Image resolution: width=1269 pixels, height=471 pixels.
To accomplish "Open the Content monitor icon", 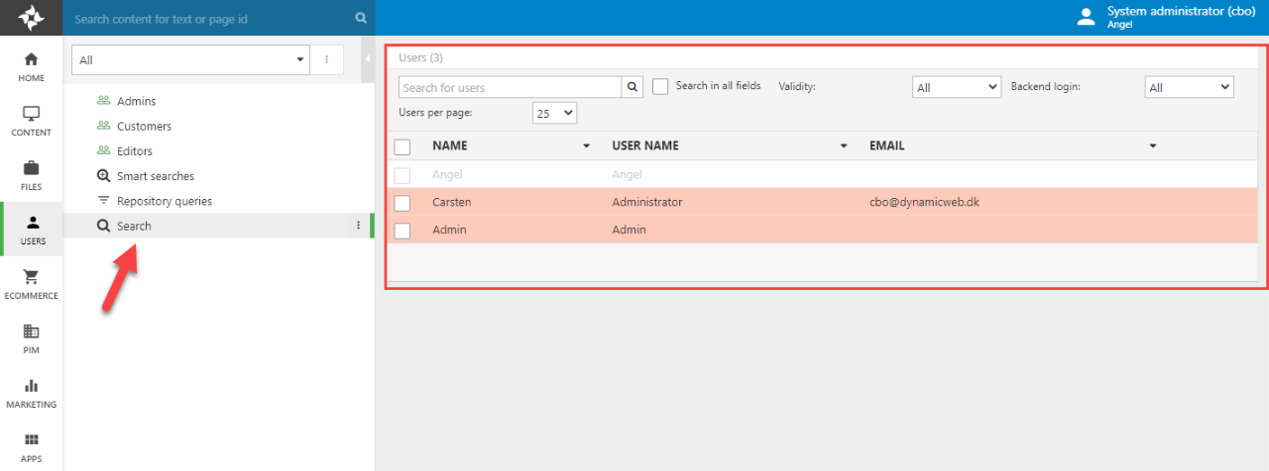I will tap(31, 122).
